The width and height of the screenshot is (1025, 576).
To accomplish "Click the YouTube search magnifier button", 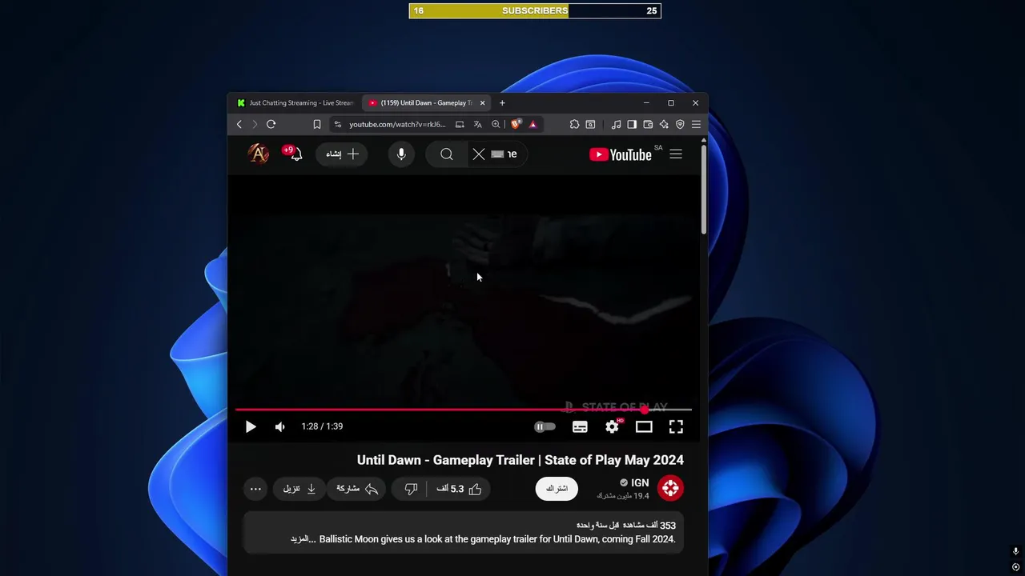I will pos(447,154).
